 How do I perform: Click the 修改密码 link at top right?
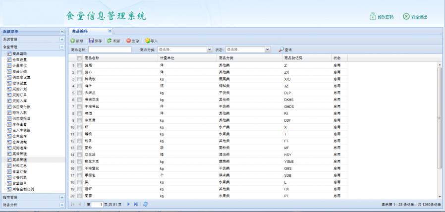tap(382, 16)
